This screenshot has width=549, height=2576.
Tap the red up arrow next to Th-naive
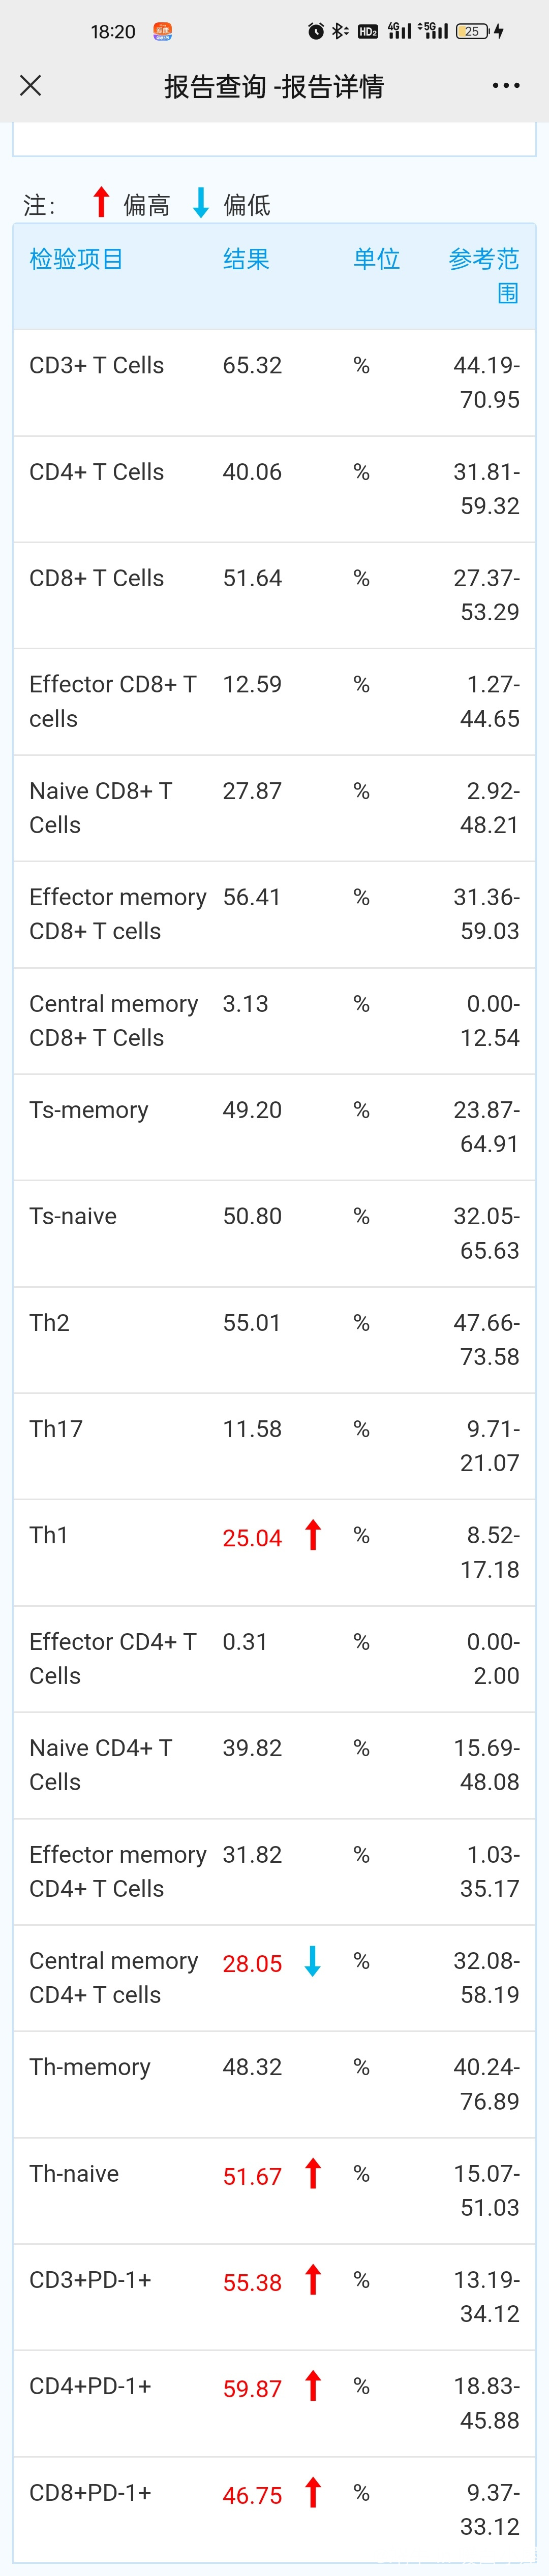[x=313, y=2174]
